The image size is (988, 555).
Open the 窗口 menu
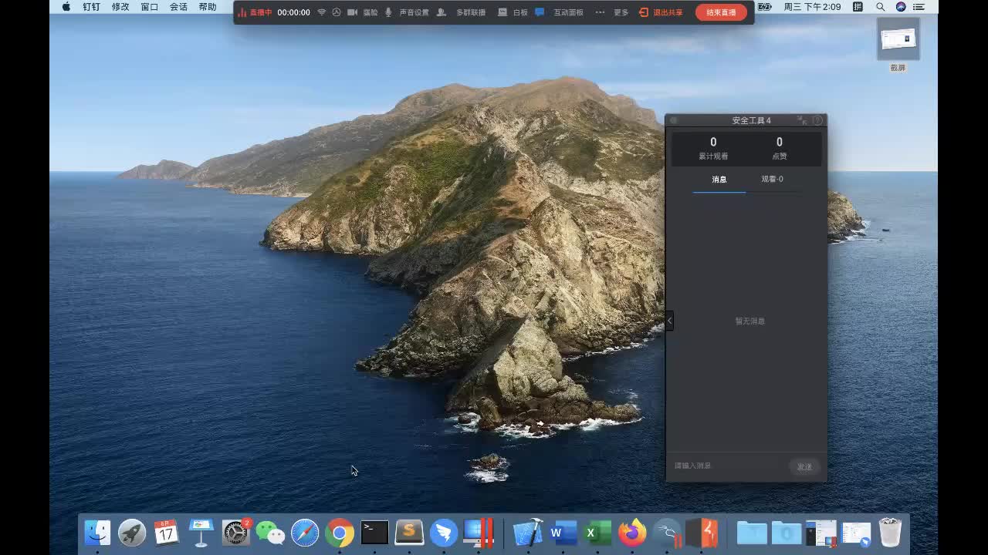tap(150, 7)
